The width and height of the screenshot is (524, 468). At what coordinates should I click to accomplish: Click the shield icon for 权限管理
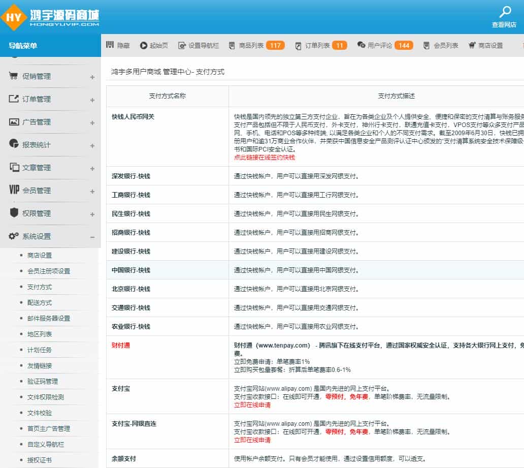point(14,212)
